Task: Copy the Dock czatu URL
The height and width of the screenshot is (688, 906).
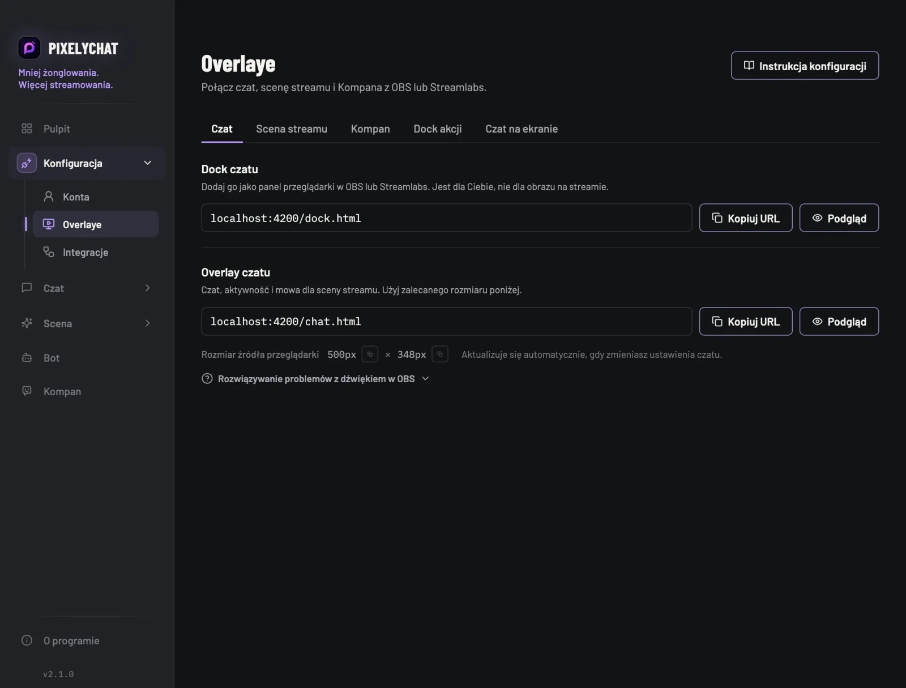Action: 746,218
